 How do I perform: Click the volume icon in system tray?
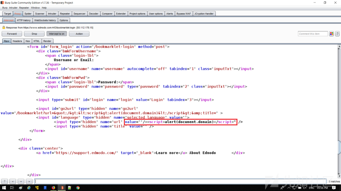click(x=305, y=188)
